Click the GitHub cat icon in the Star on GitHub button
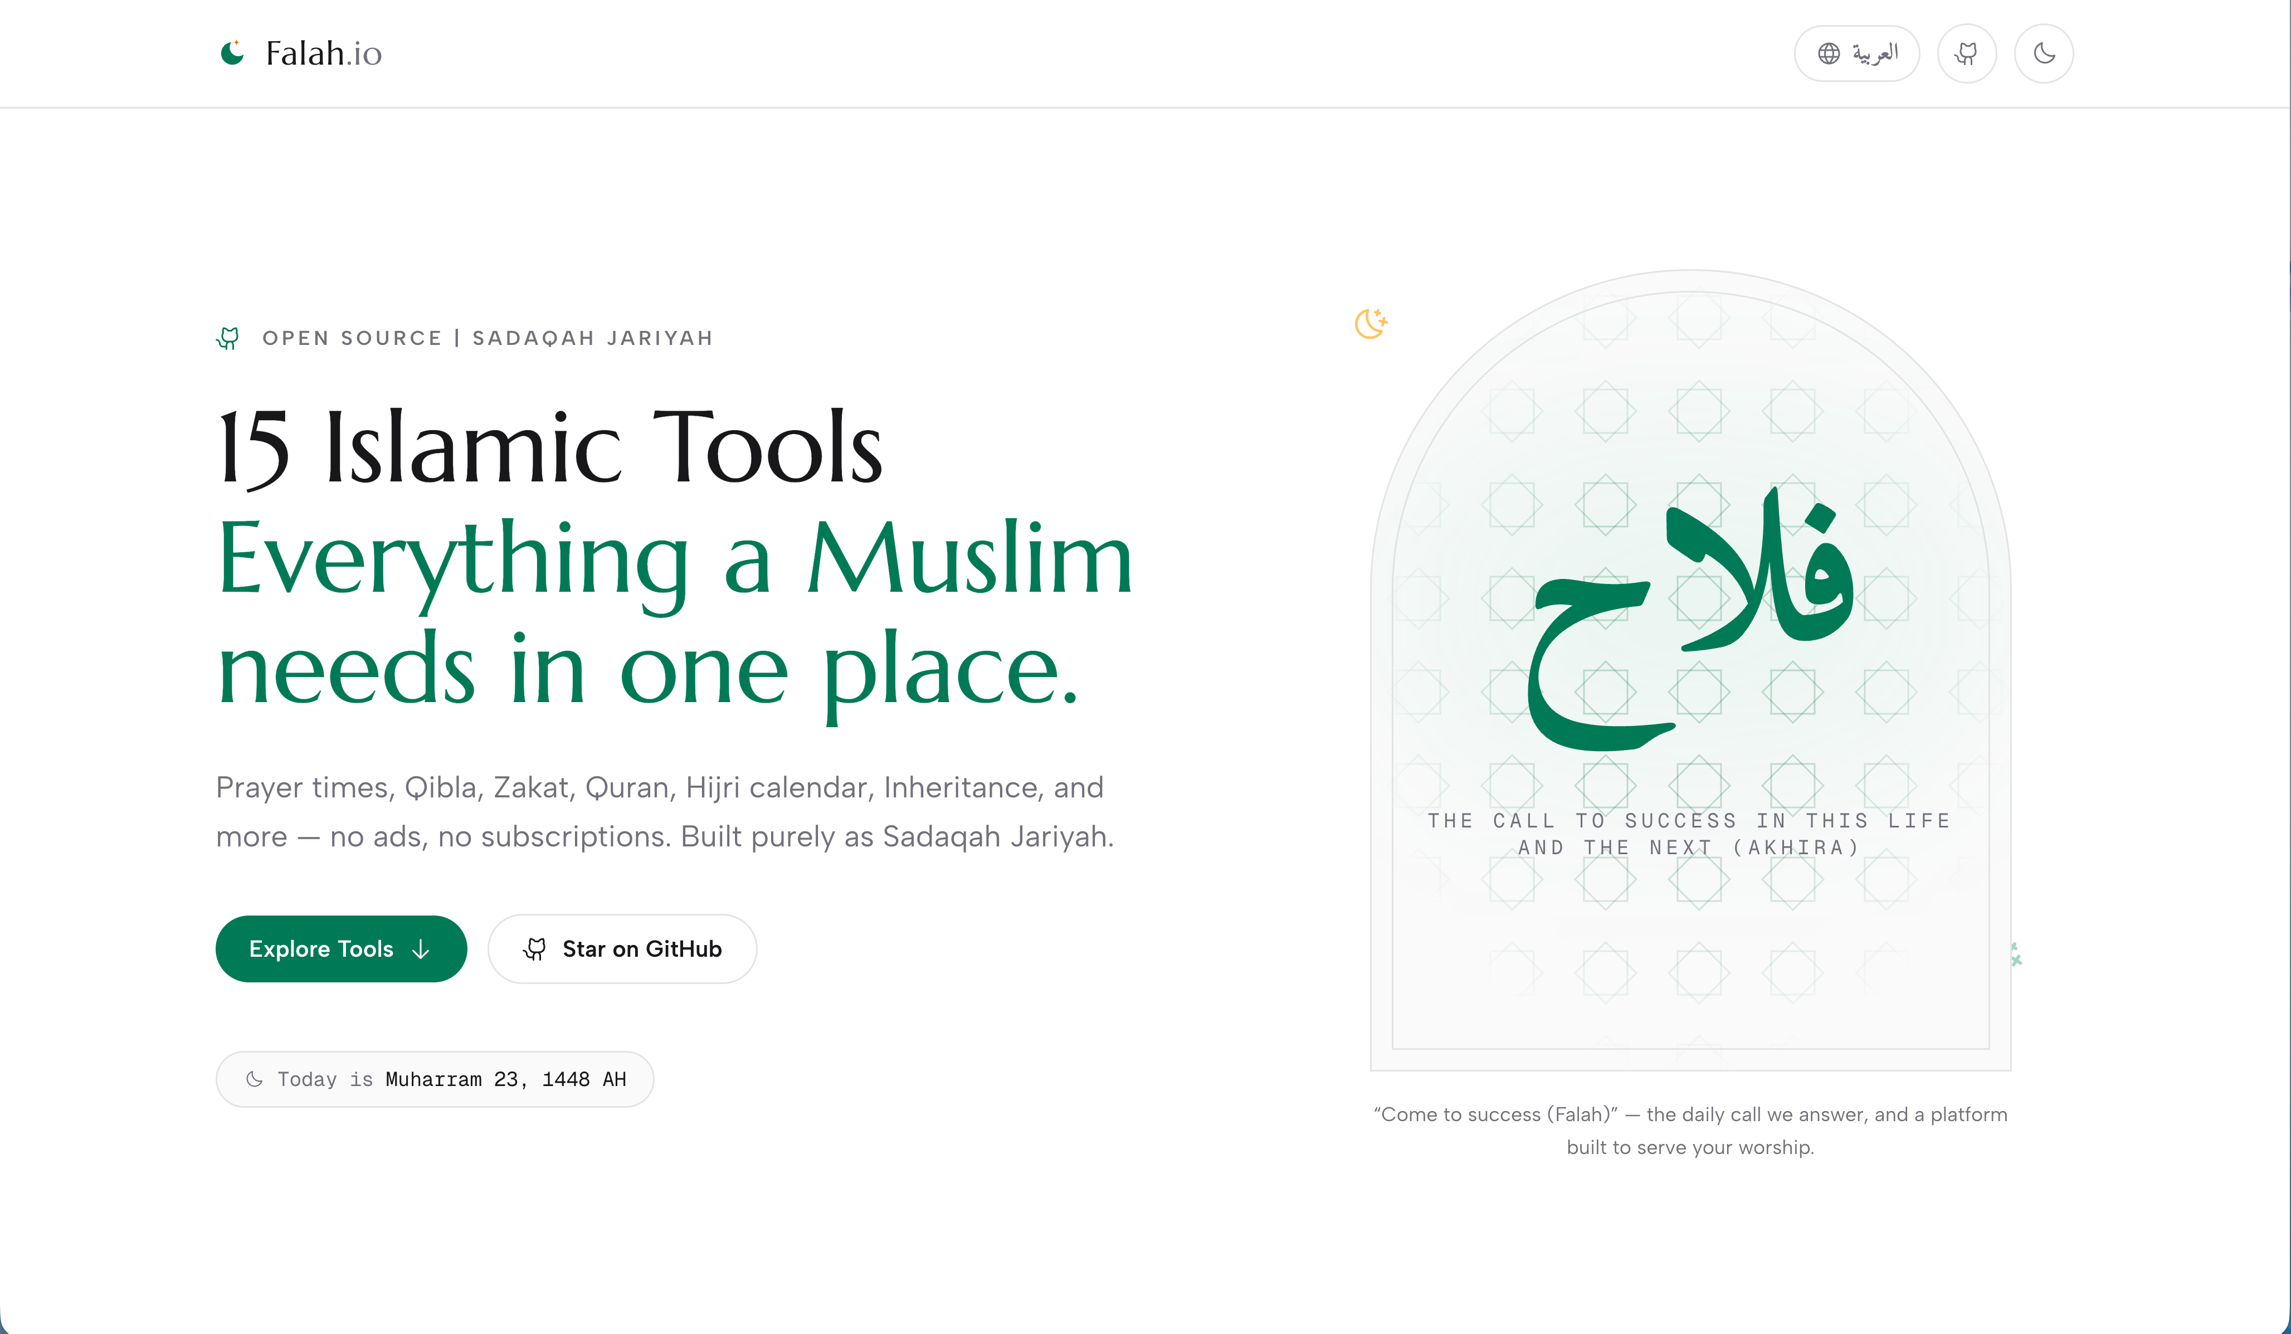This screenshot has height=1334, width=2291. point(534,950)
